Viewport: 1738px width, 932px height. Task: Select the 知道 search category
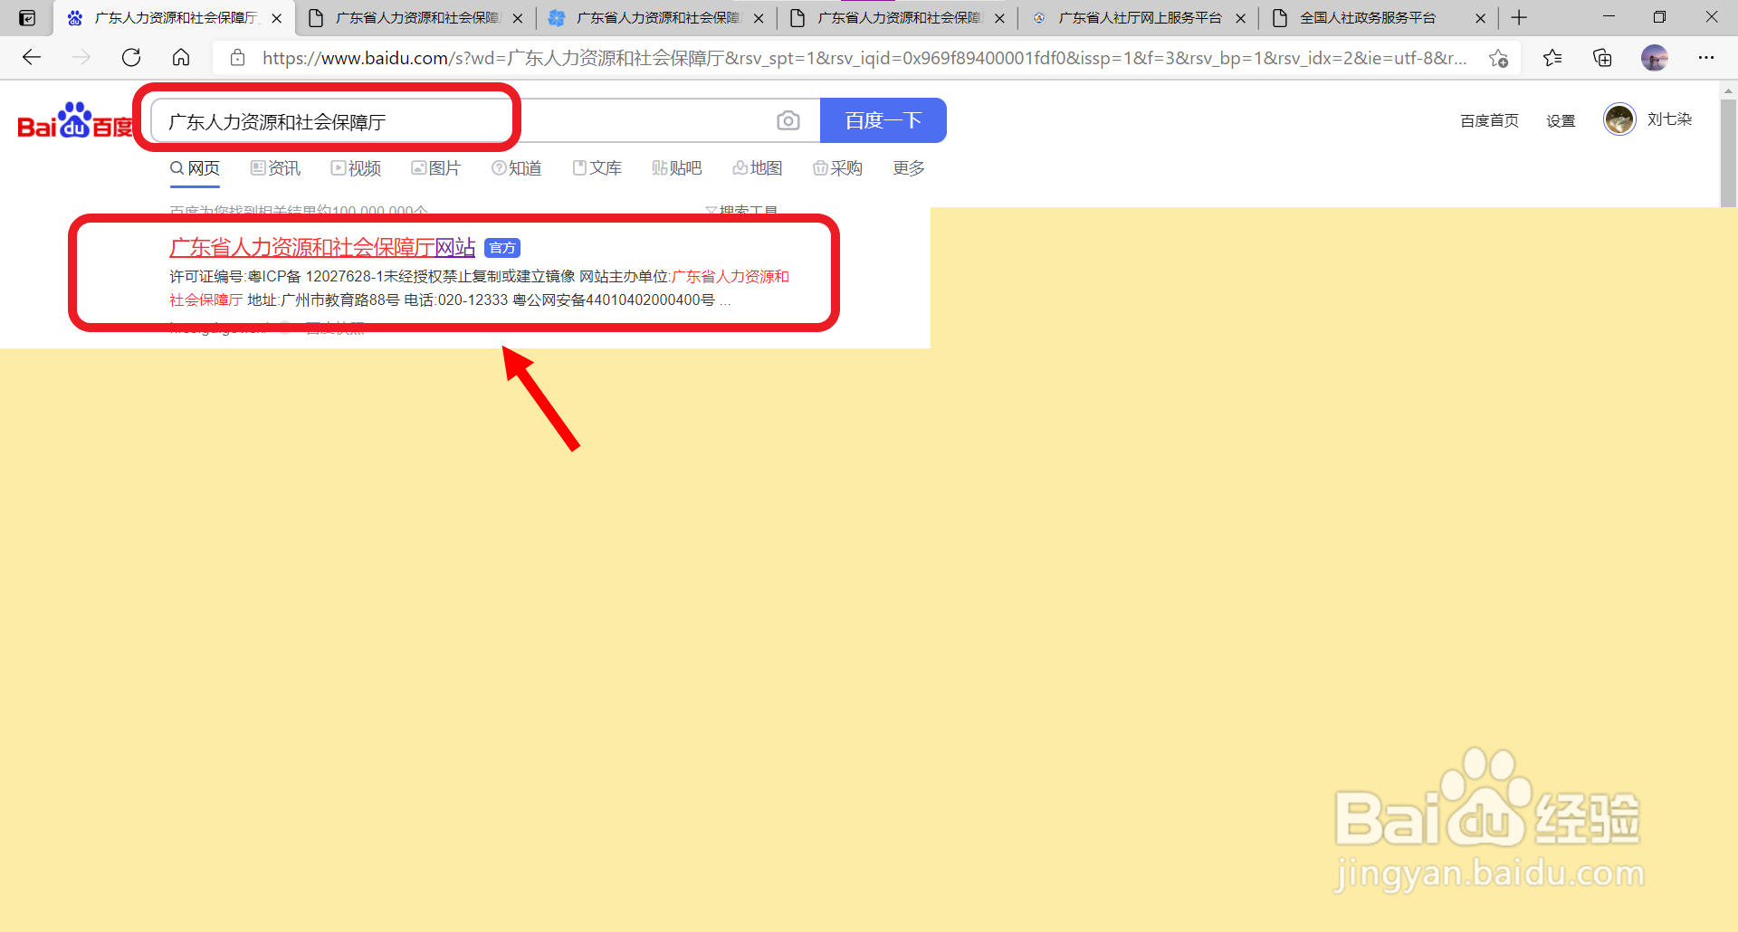[x=516, y=168]
